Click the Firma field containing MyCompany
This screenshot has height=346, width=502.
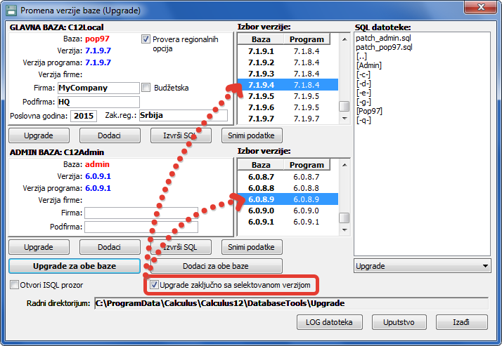[x=98, y=88]
